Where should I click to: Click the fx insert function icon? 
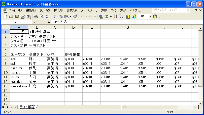[49, 22]
